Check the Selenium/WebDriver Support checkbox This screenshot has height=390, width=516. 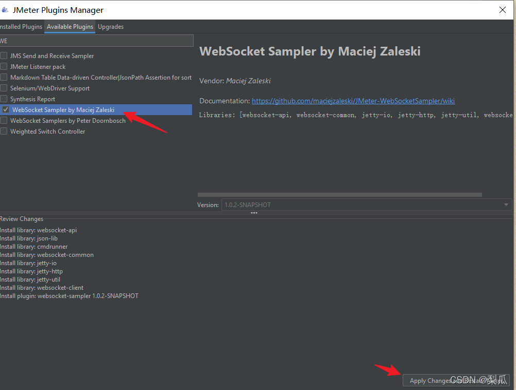click(x=4, y=88)
